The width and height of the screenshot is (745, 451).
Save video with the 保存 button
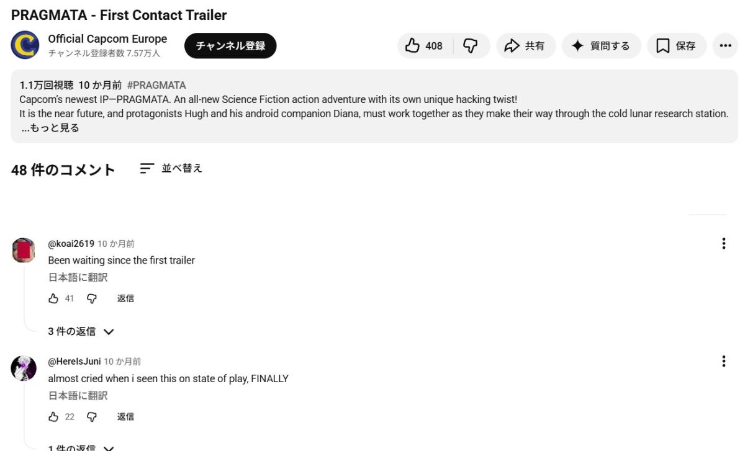click(x=677, y=46)
